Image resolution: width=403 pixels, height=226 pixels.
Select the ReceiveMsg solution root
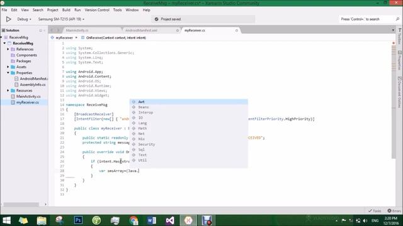point(18,38)
